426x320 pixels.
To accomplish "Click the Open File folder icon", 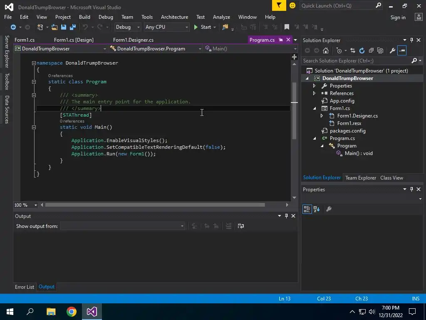I will 54,27.
